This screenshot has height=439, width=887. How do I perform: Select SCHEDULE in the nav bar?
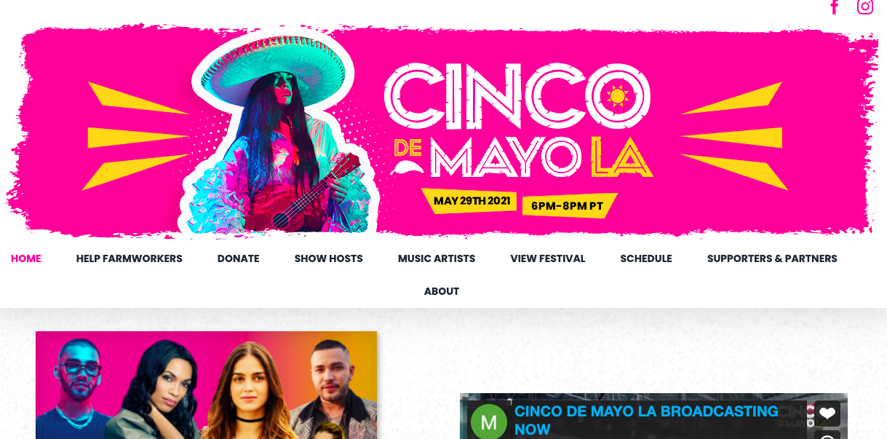tap(646, 258)
